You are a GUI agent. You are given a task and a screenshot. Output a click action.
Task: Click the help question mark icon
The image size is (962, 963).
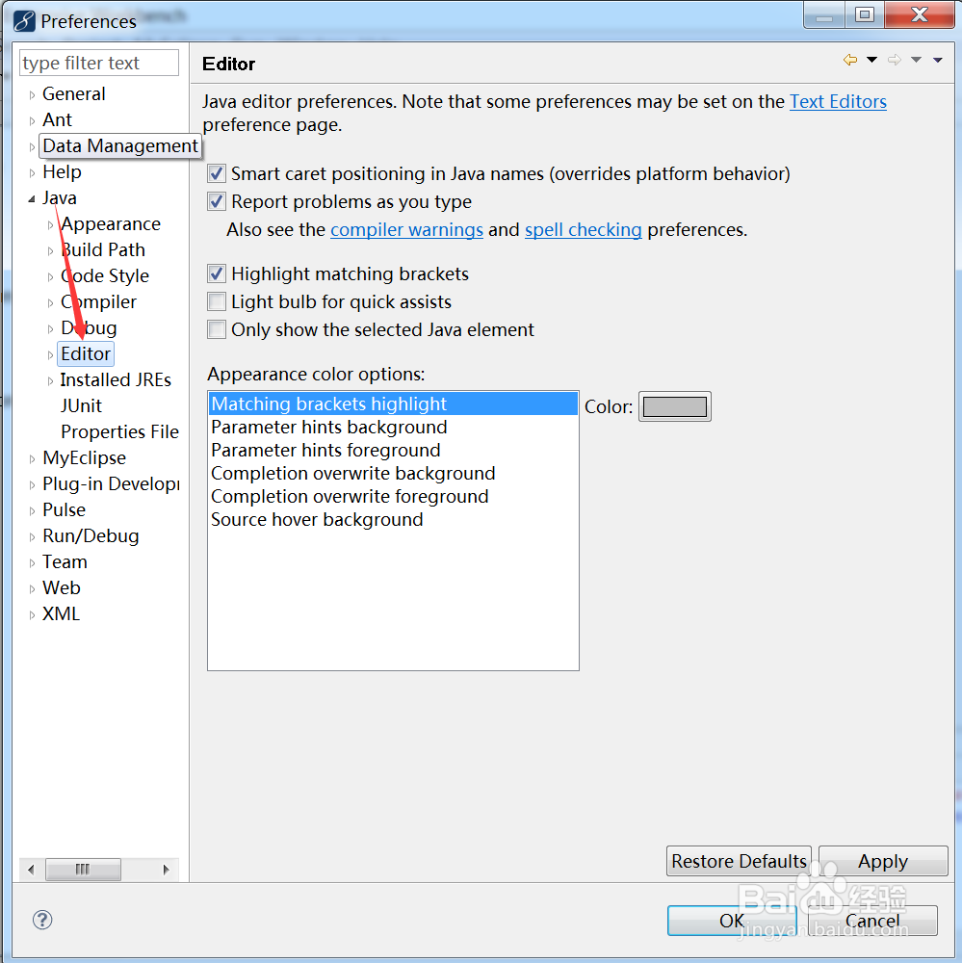point(42,920)
